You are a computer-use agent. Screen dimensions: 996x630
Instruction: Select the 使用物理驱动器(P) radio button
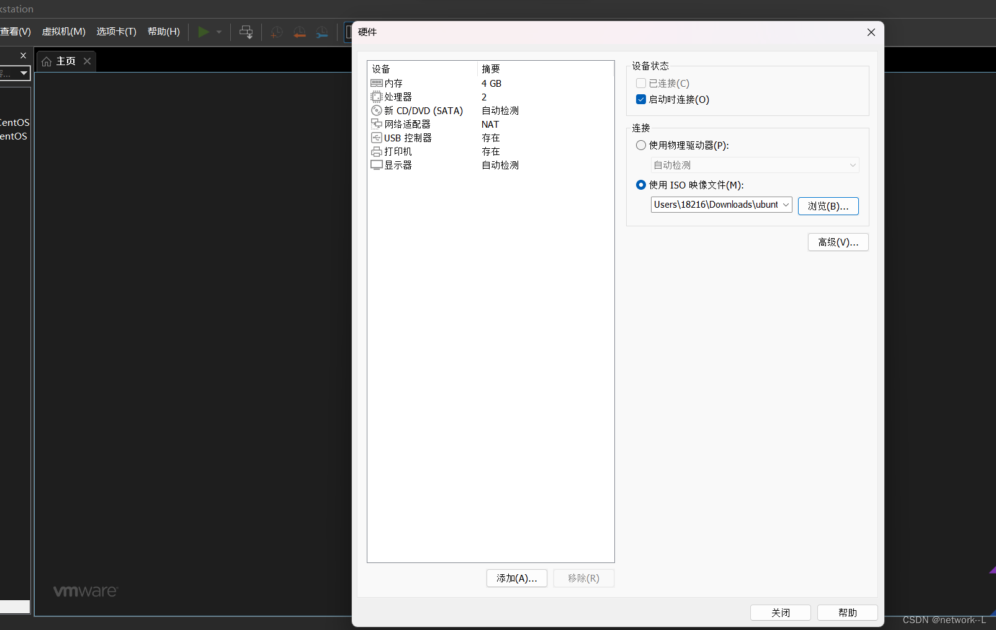coord(640,145)
